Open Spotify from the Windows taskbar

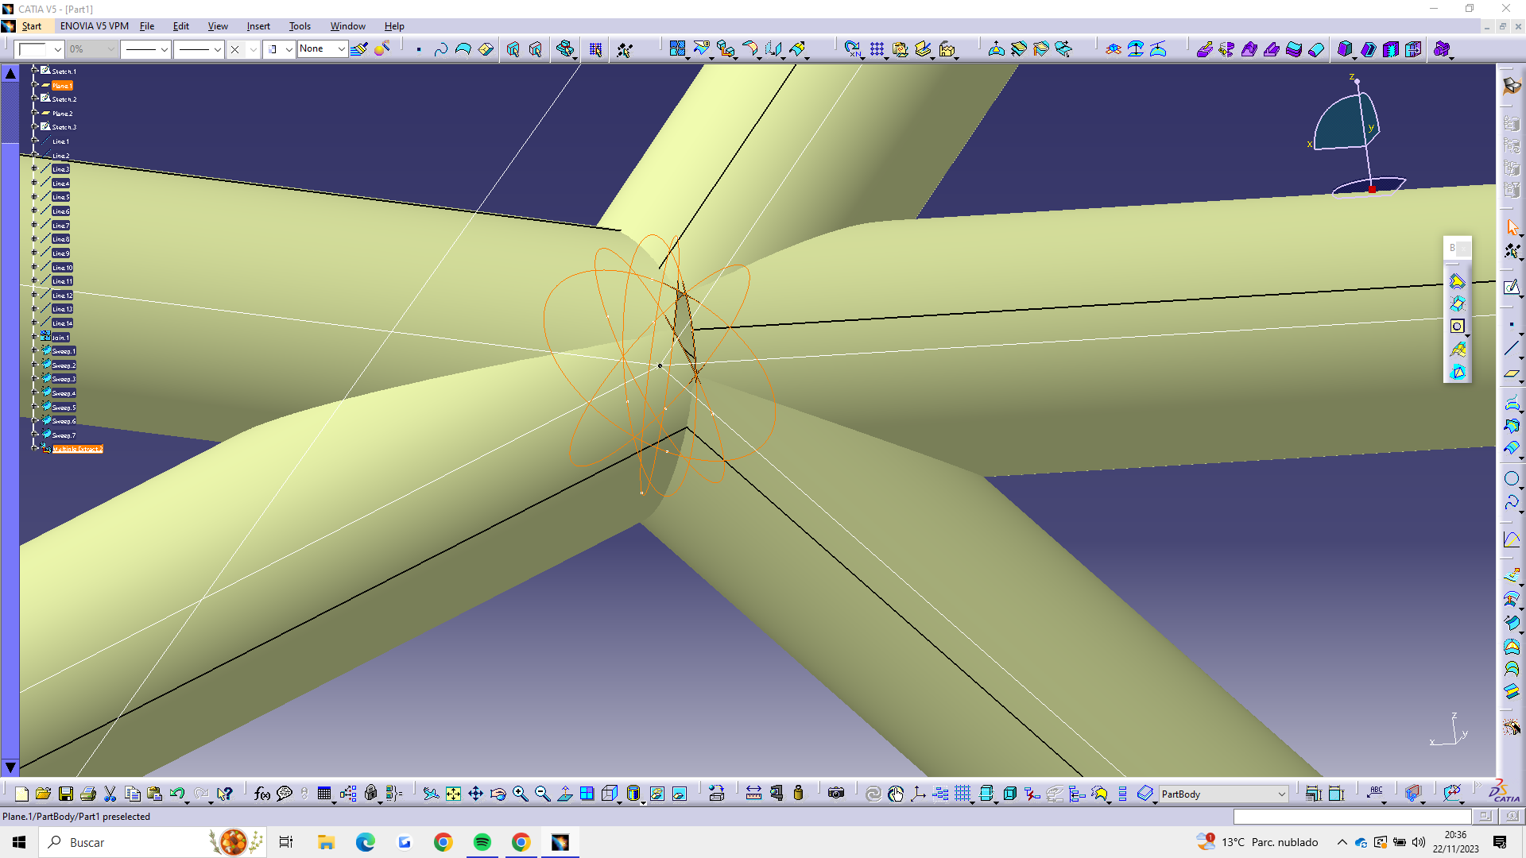pos(482,842)
